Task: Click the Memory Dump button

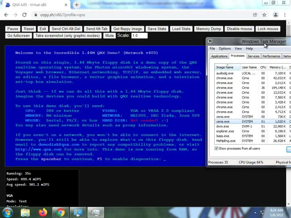Action: pyautogui.click(x=209, y=29)
